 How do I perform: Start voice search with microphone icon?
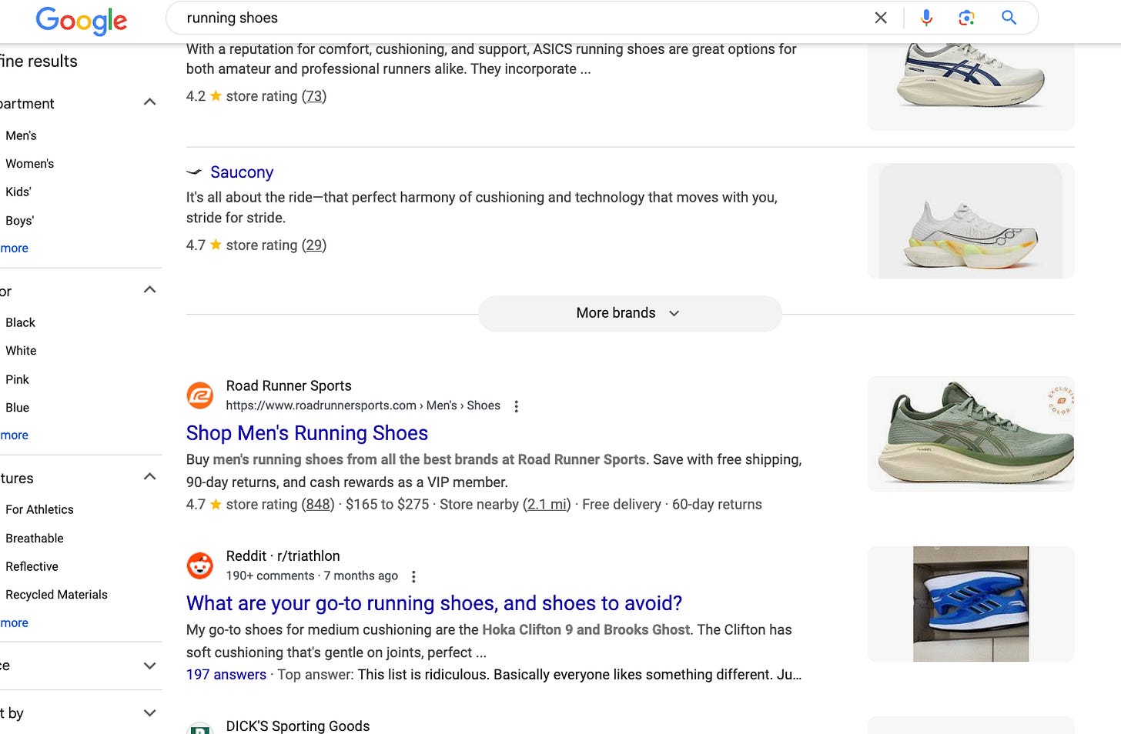tap(926, 18)
